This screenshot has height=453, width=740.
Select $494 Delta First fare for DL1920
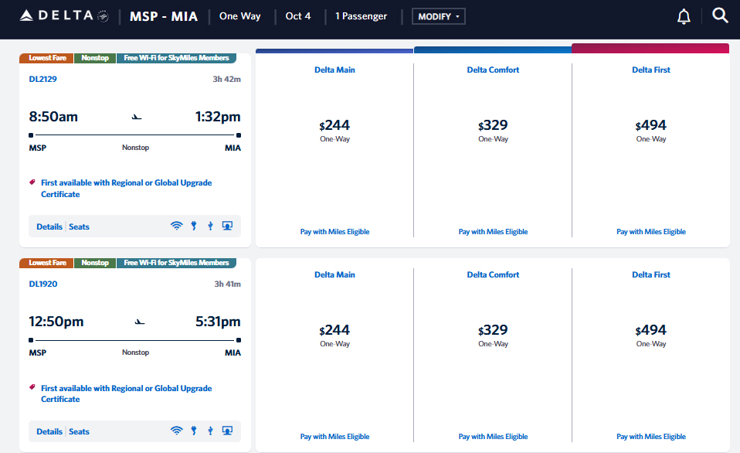651,330
